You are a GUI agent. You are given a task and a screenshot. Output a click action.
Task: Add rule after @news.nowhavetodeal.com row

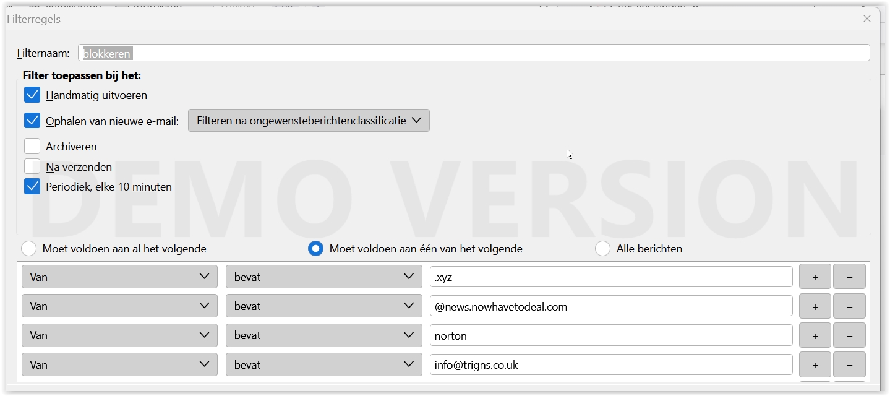click(x=815, y=306)
